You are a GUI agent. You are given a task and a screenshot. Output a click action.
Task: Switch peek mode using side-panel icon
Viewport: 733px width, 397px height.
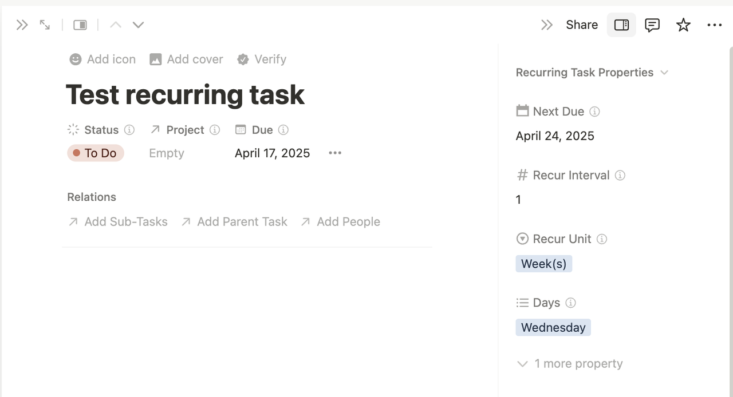[80, 25]
